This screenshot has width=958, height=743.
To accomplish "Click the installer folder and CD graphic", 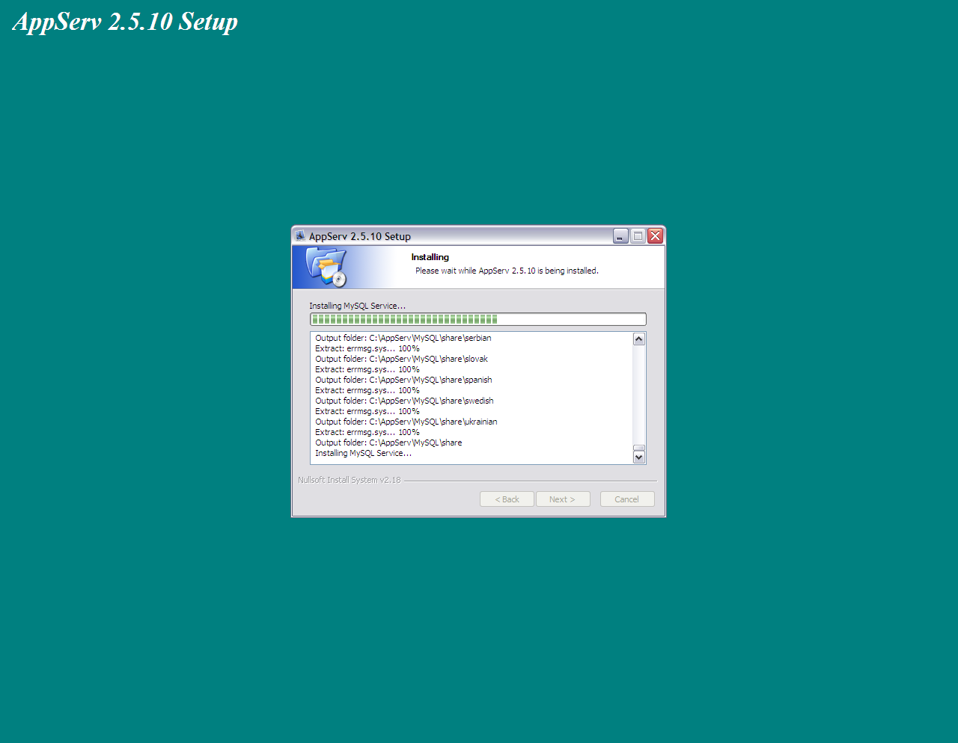I will [x=327, y=268].
